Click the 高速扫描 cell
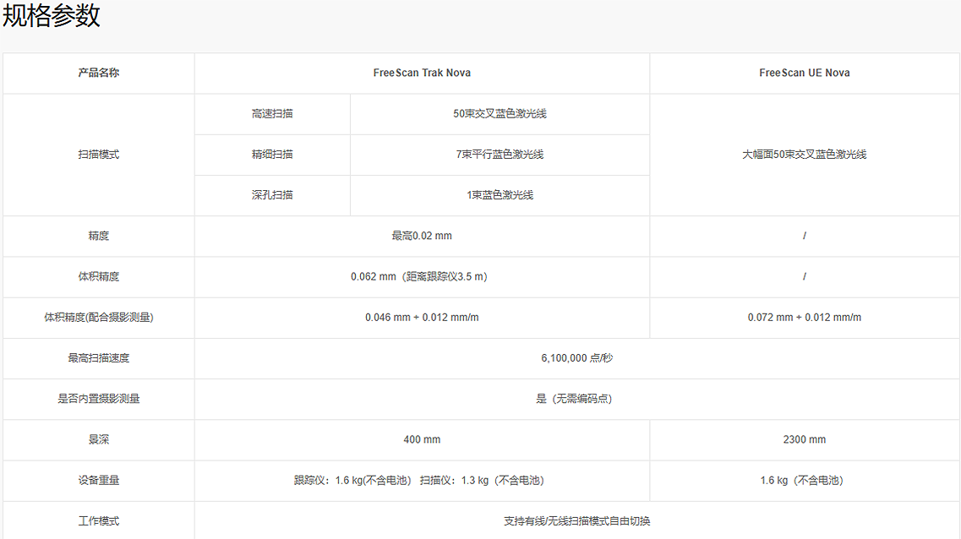Image resolution: width=961 pixels, height=539 pixels. [272, 114]
